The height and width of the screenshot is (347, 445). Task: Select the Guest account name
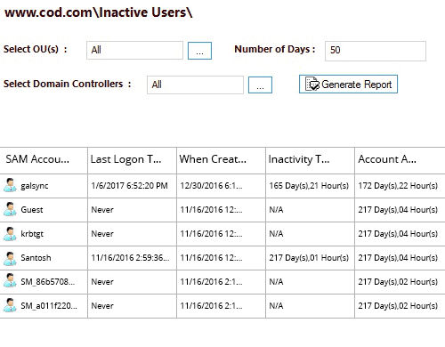(x=32, y=210)
